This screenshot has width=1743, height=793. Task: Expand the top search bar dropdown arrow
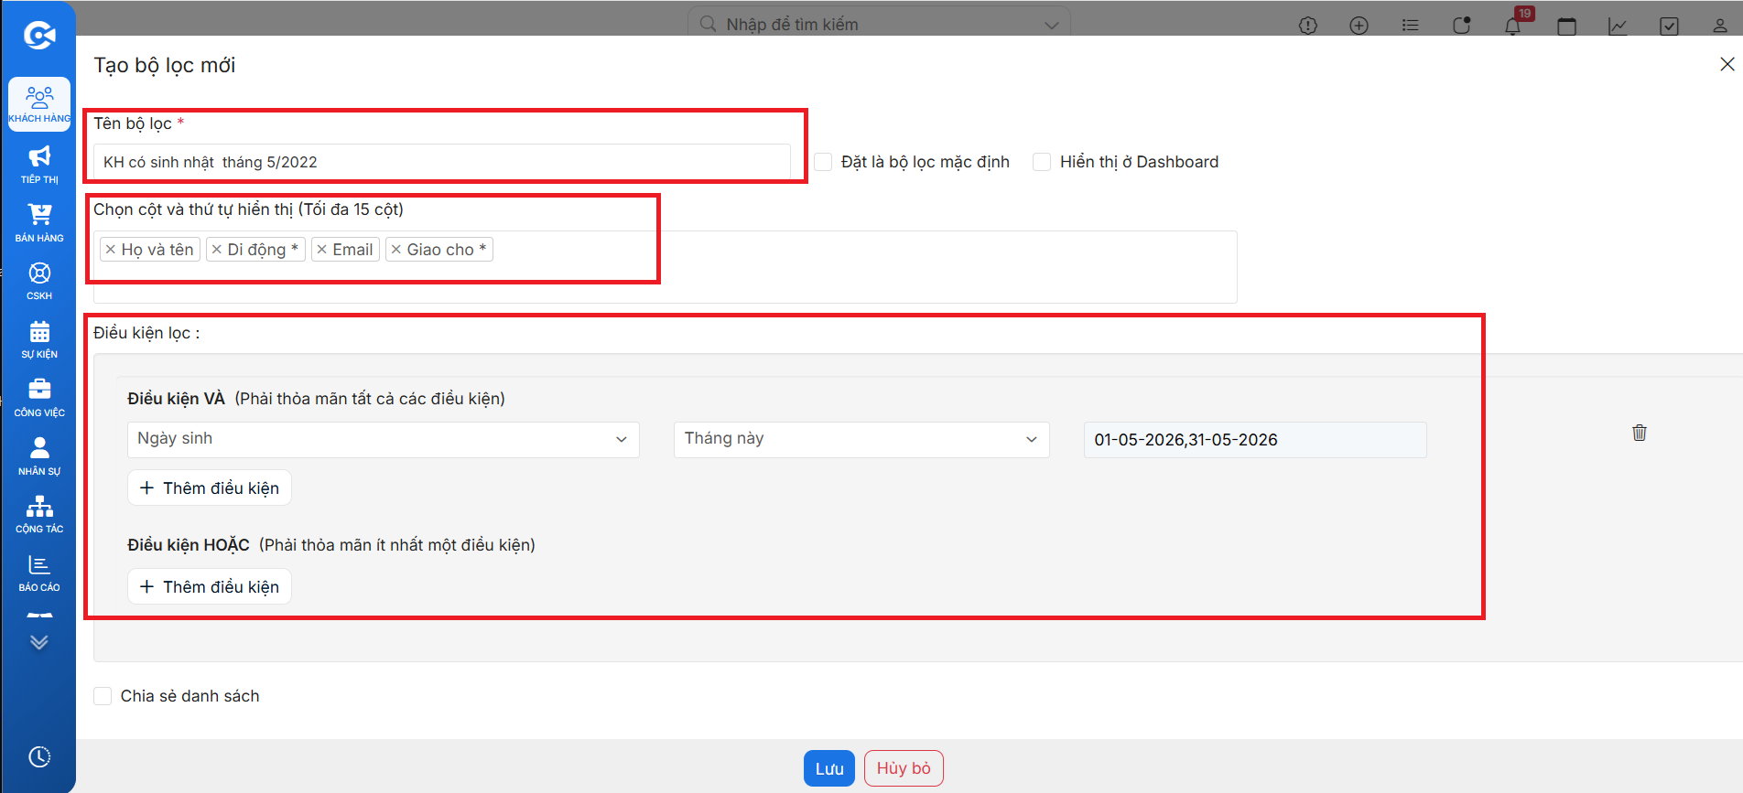click(x=1052, y=26)
